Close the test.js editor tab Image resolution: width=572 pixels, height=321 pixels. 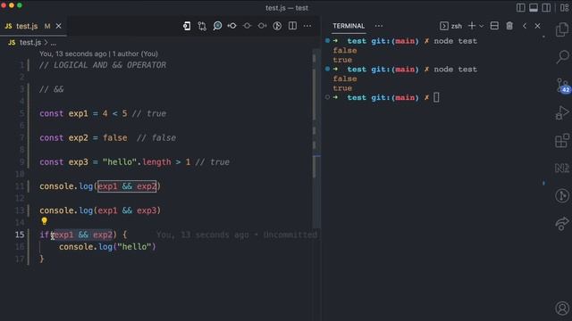point(58,26)
